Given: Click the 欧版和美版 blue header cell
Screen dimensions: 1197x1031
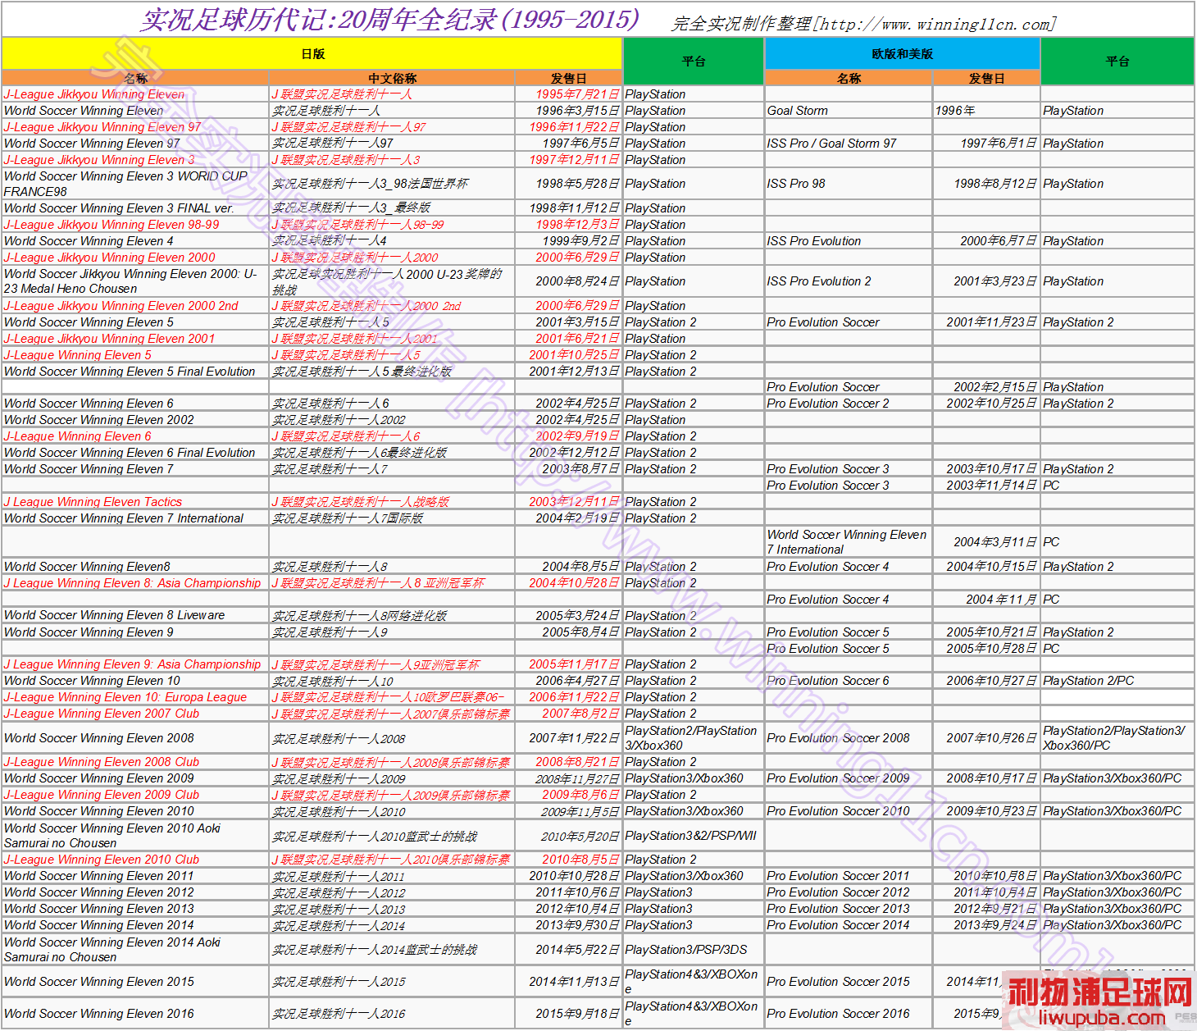Looking at the screenshot, I should [902, 53].
